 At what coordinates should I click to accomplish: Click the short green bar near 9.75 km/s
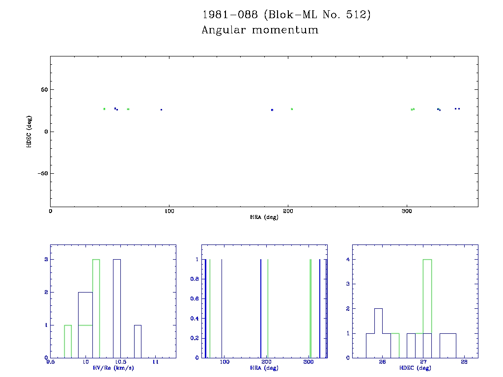point(68,342)
